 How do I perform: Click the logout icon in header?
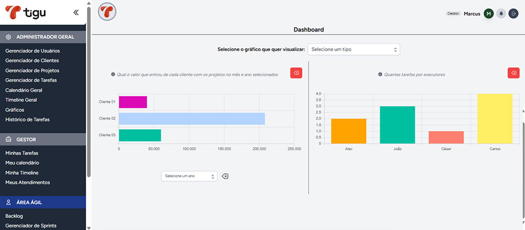pyautogui.click(x=513, y=14)
